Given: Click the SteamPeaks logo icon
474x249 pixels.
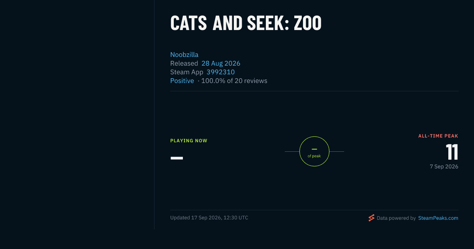Looking at the screenshot, I should pos(371,218).
